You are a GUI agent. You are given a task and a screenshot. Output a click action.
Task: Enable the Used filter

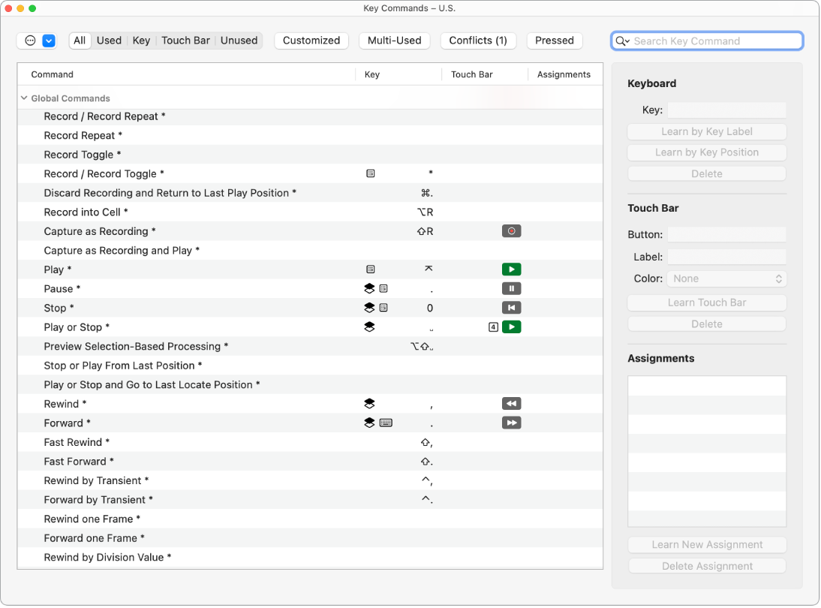[109, 41]
